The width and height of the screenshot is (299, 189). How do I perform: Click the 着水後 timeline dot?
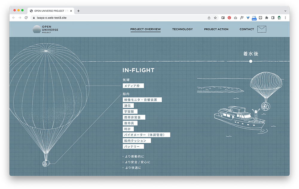coord(251,61)
